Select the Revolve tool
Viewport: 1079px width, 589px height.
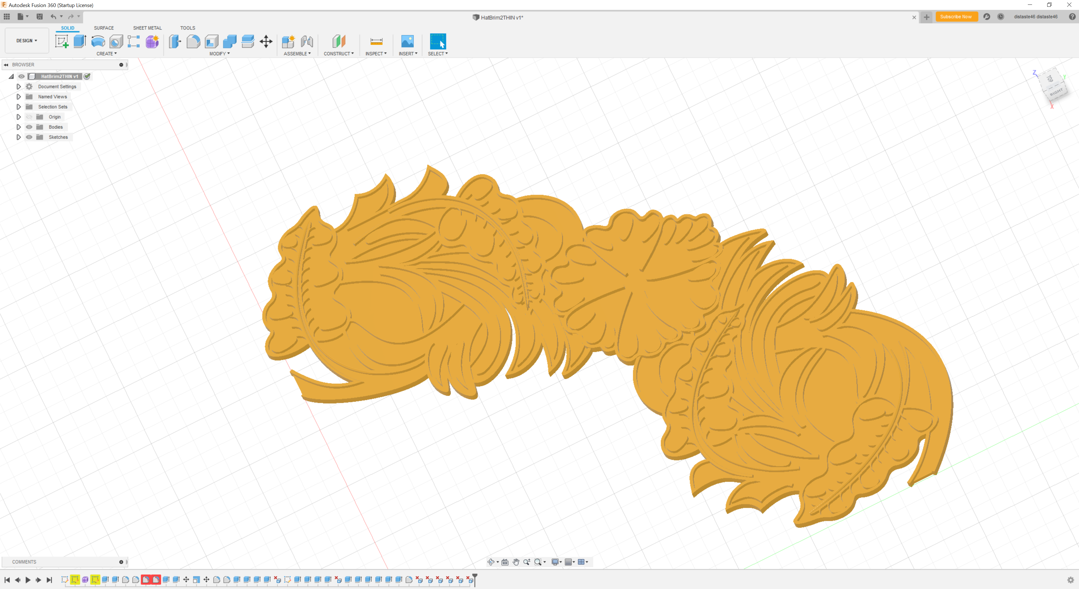point(98,42)
